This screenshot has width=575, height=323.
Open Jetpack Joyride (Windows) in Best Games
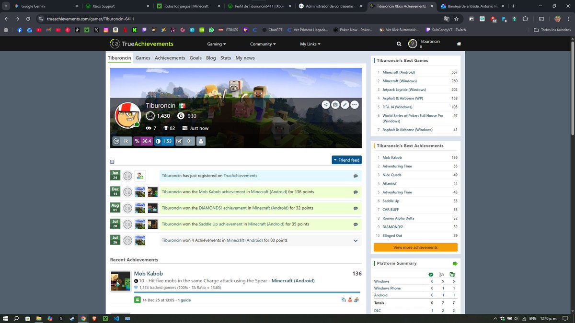(404, 89)
